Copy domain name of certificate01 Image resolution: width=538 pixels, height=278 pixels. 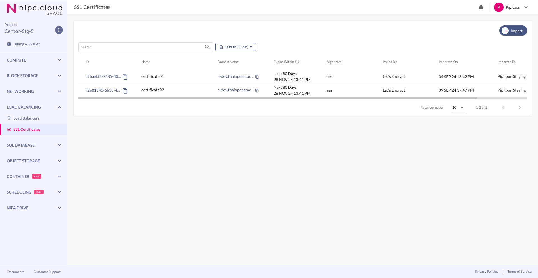(257, 77)
